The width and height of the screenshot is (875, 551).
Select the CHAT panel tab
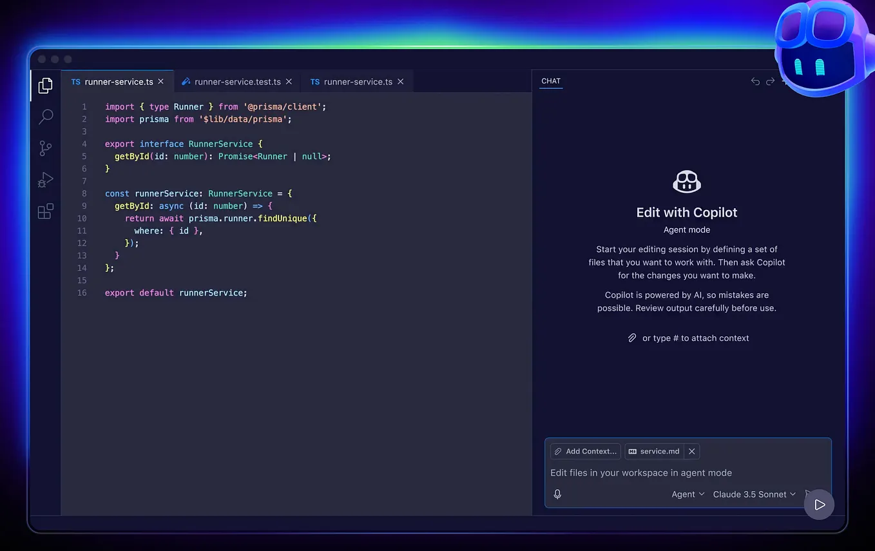551,81
